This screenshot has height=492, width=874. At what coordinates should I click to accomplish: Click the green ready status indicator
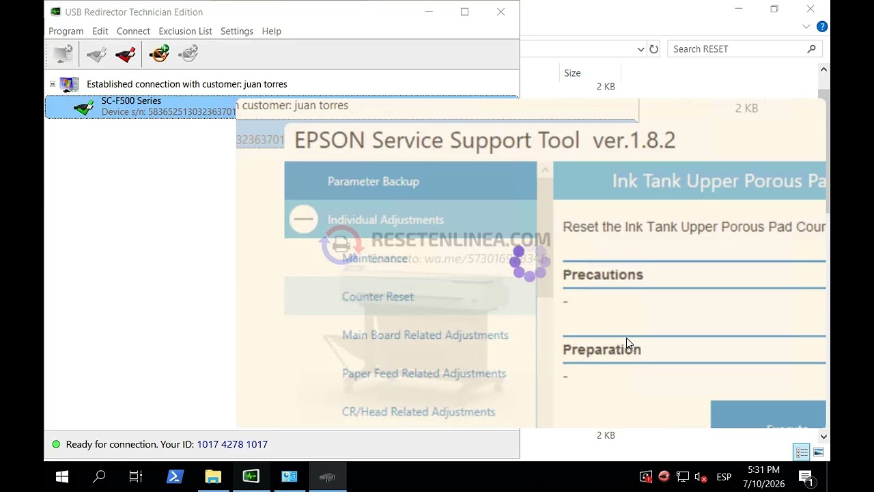(x=56, y=444)
